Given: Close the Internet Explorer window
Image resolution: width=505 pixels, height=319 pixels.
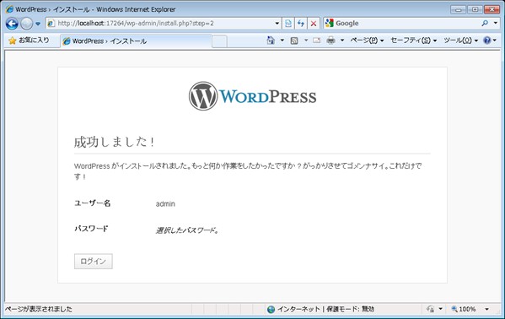Looking at the screenshot, I should point(492,9).
